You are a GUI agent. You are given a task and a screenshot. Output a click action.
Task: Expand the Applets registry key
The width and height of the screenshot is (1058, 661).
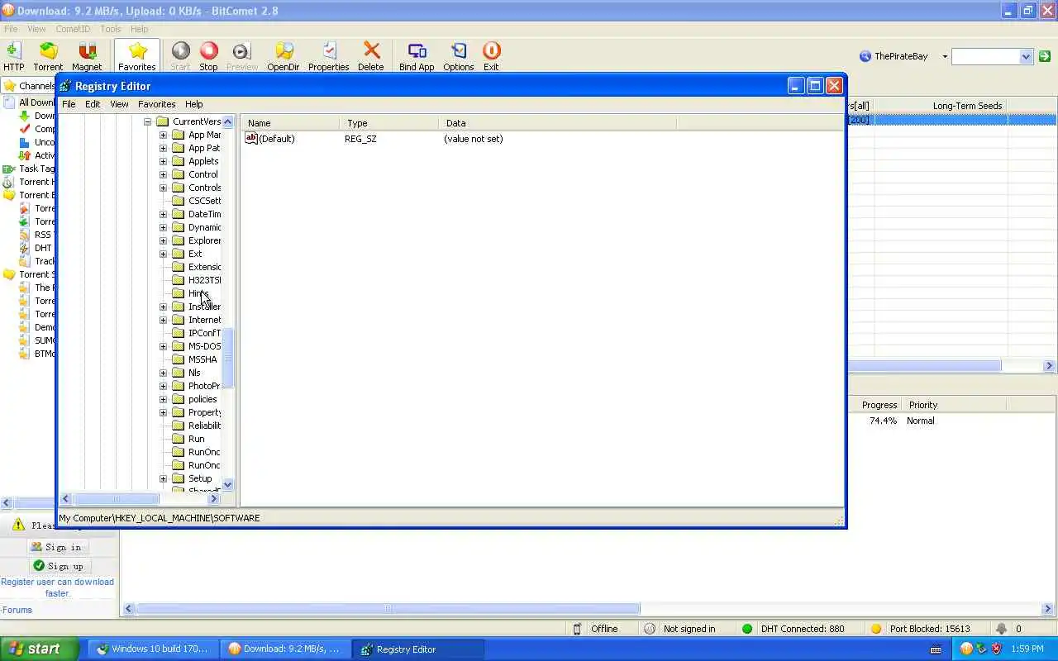click(163, 161)
